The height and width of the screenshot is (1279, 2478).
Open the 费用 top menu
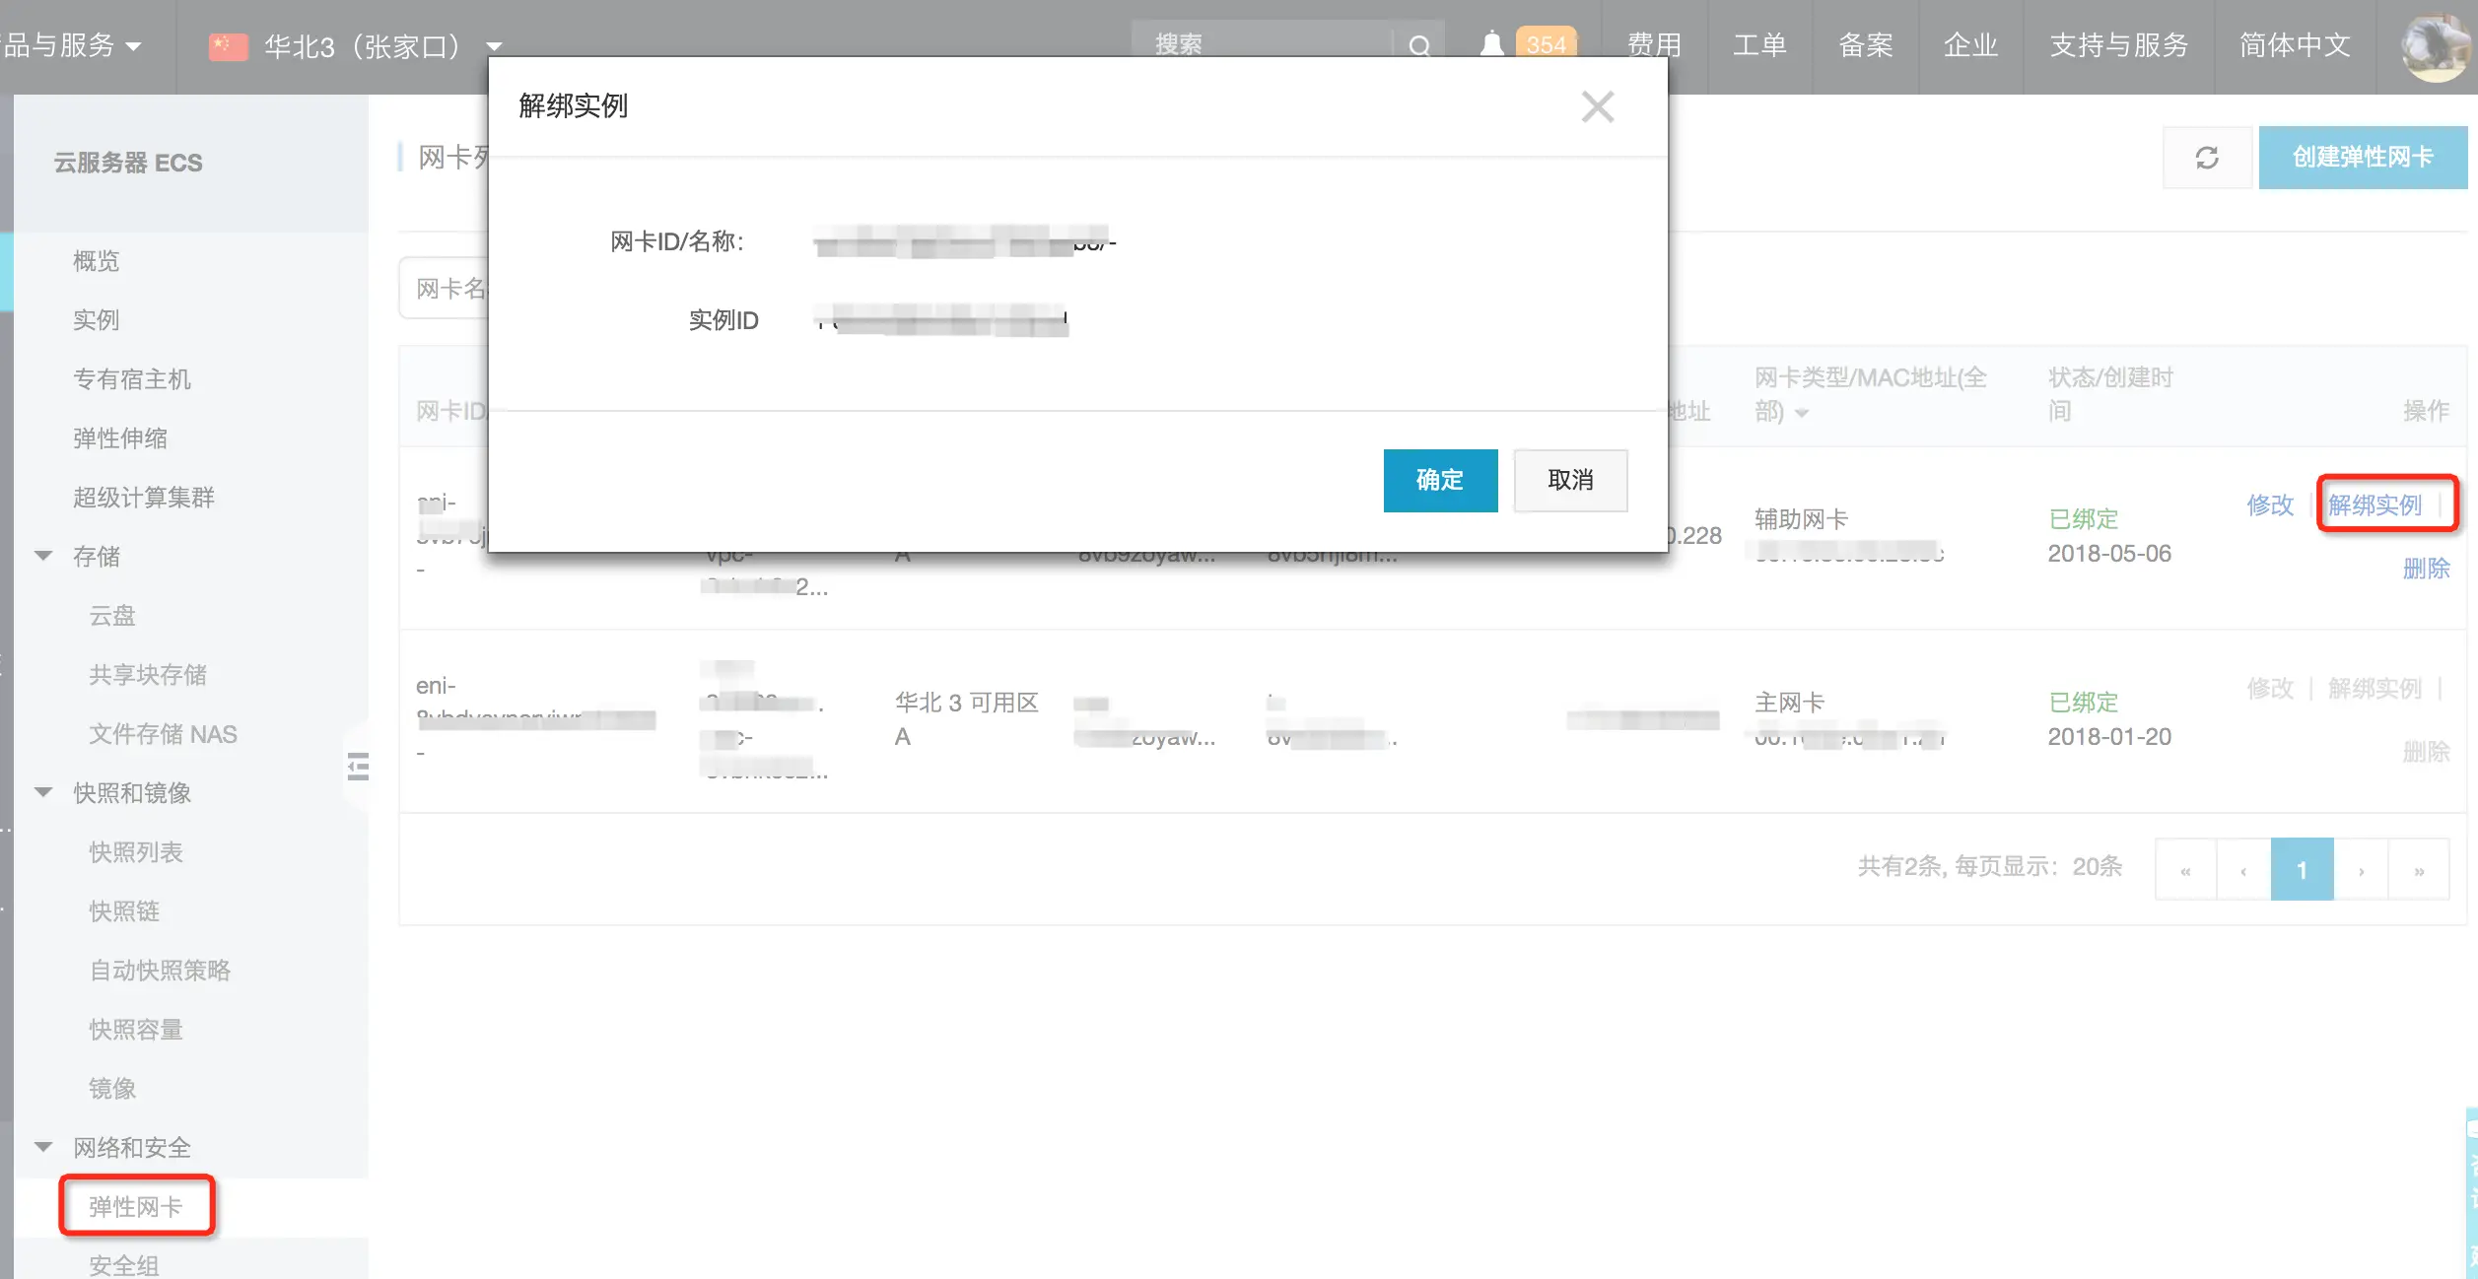(1653, 45)
